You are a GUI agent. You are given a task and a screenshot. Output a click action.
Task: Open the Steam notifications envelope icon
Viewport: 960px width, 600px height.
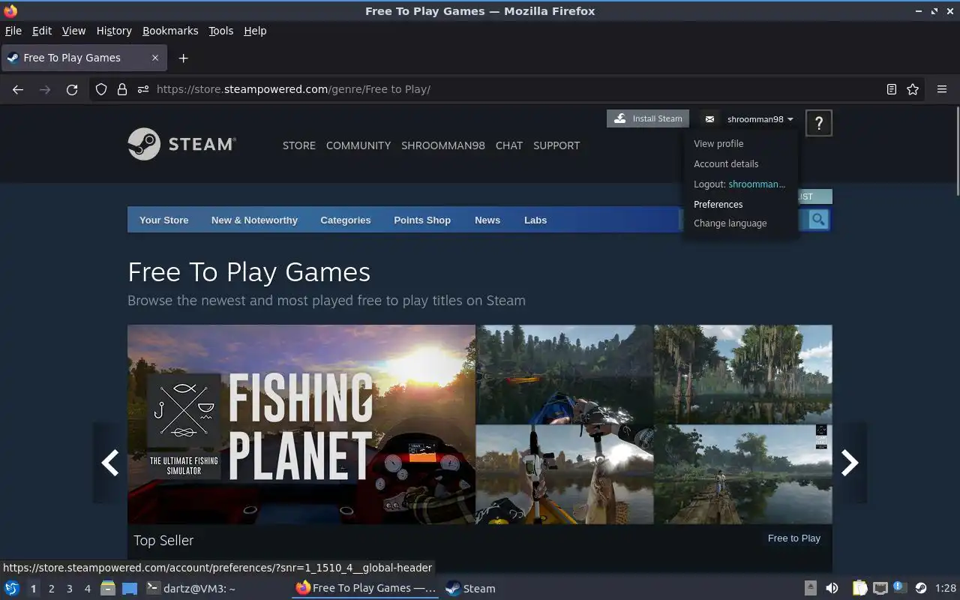click(709, 118)
